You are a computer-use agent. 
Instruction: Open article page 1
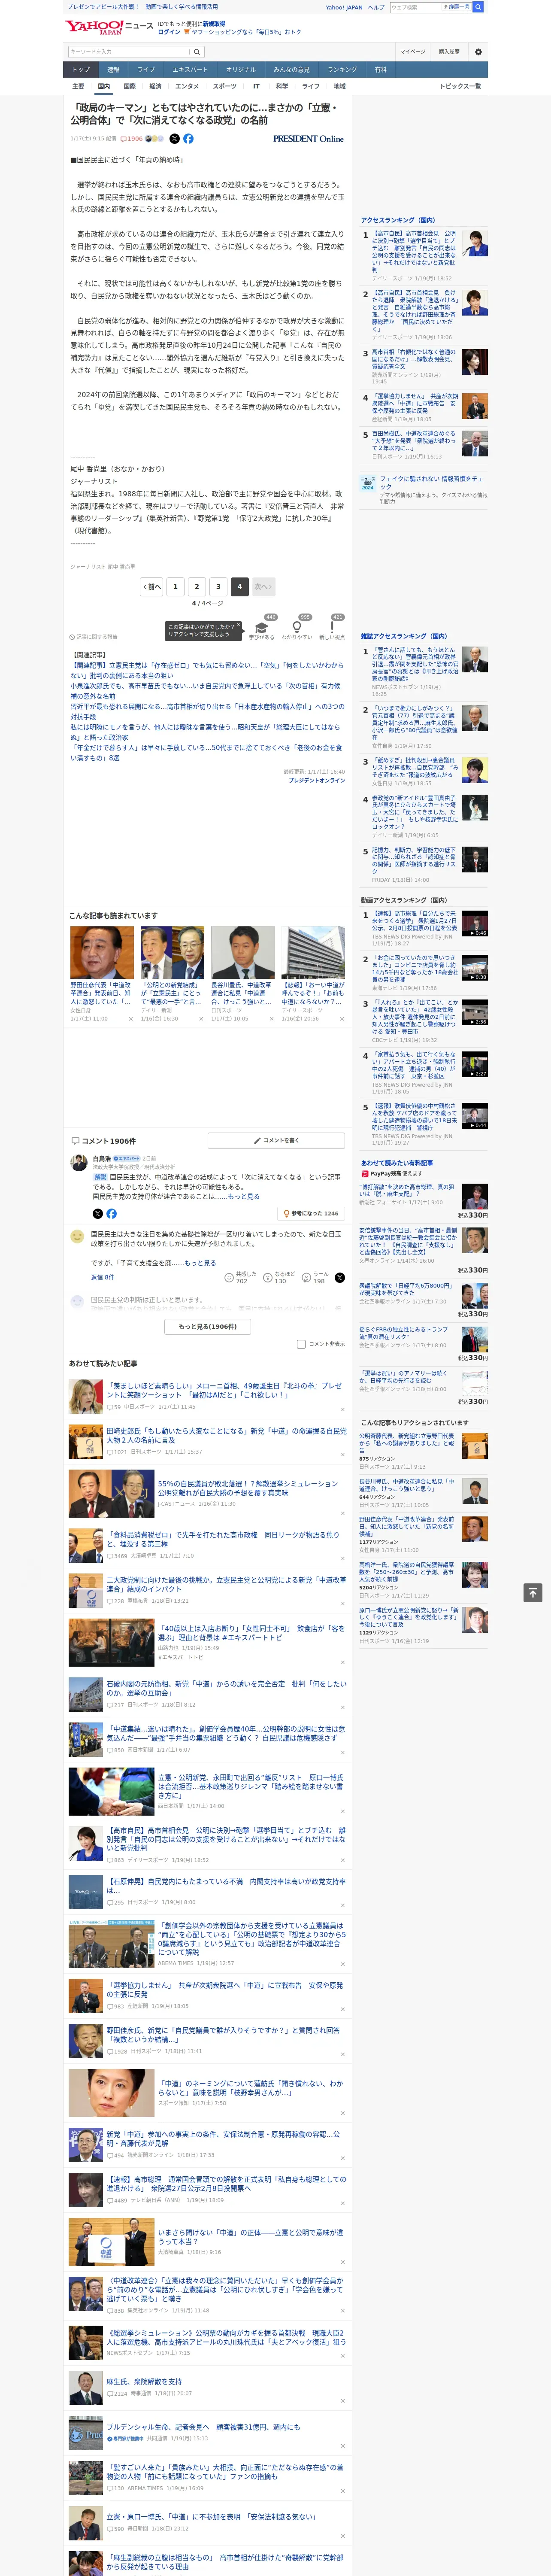pos(175,587)
